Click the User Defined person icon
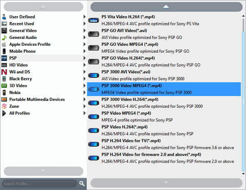The height and width of the screenshot is (190, 246). 4,17
